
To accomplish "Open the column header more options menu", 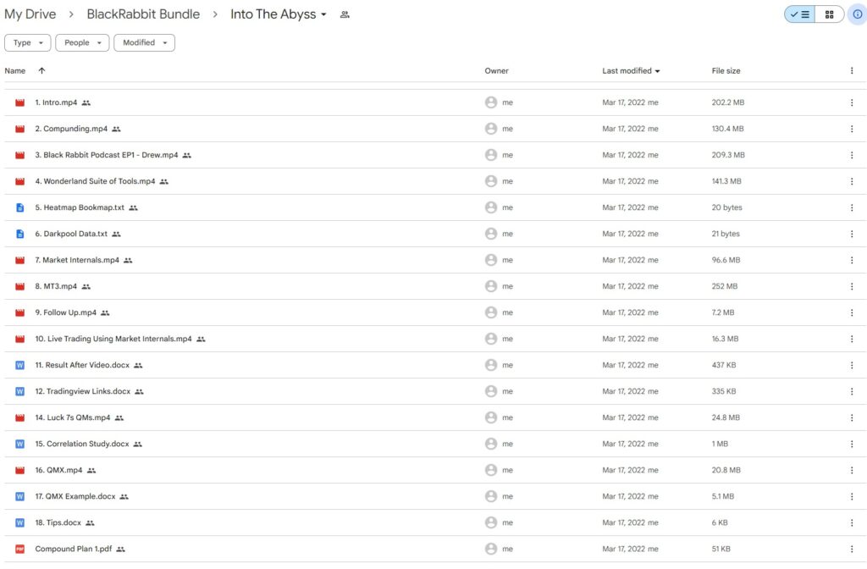I will (852, 71).
